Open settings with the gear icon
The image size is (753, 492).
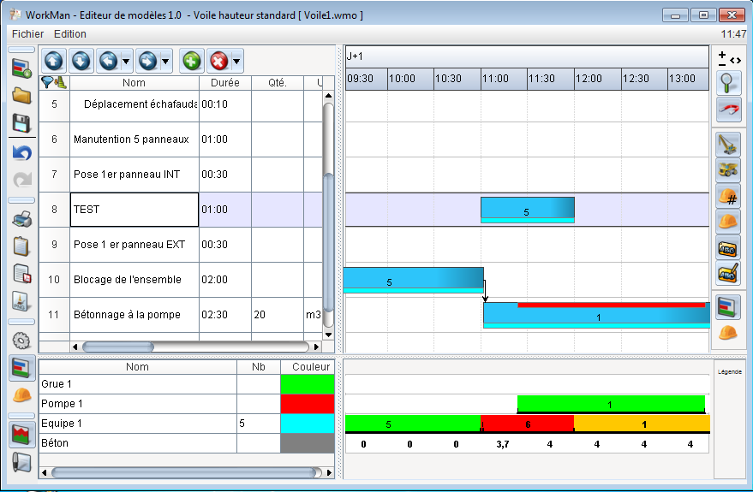(22, 341)
